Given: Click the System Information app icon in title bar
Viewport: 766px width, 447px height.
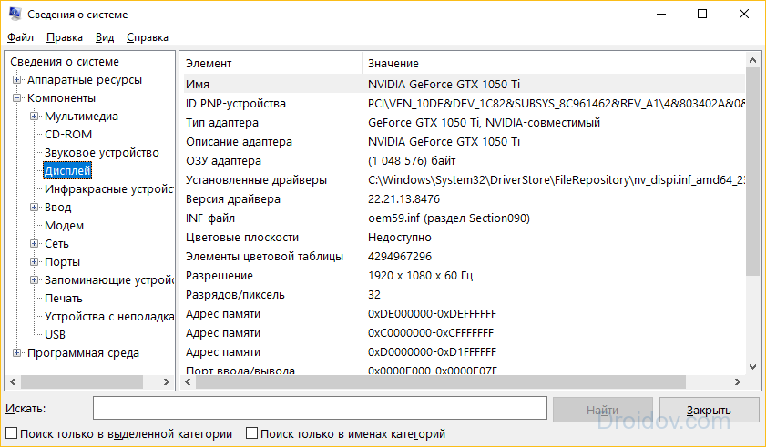Looking at the screenshot, I should point(15,15).
